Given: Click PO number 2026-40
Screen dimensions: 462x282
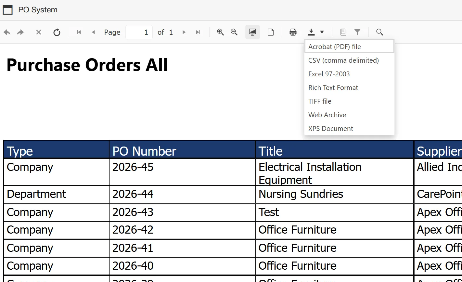Looking at the screenshot, I should click(182, 266).
